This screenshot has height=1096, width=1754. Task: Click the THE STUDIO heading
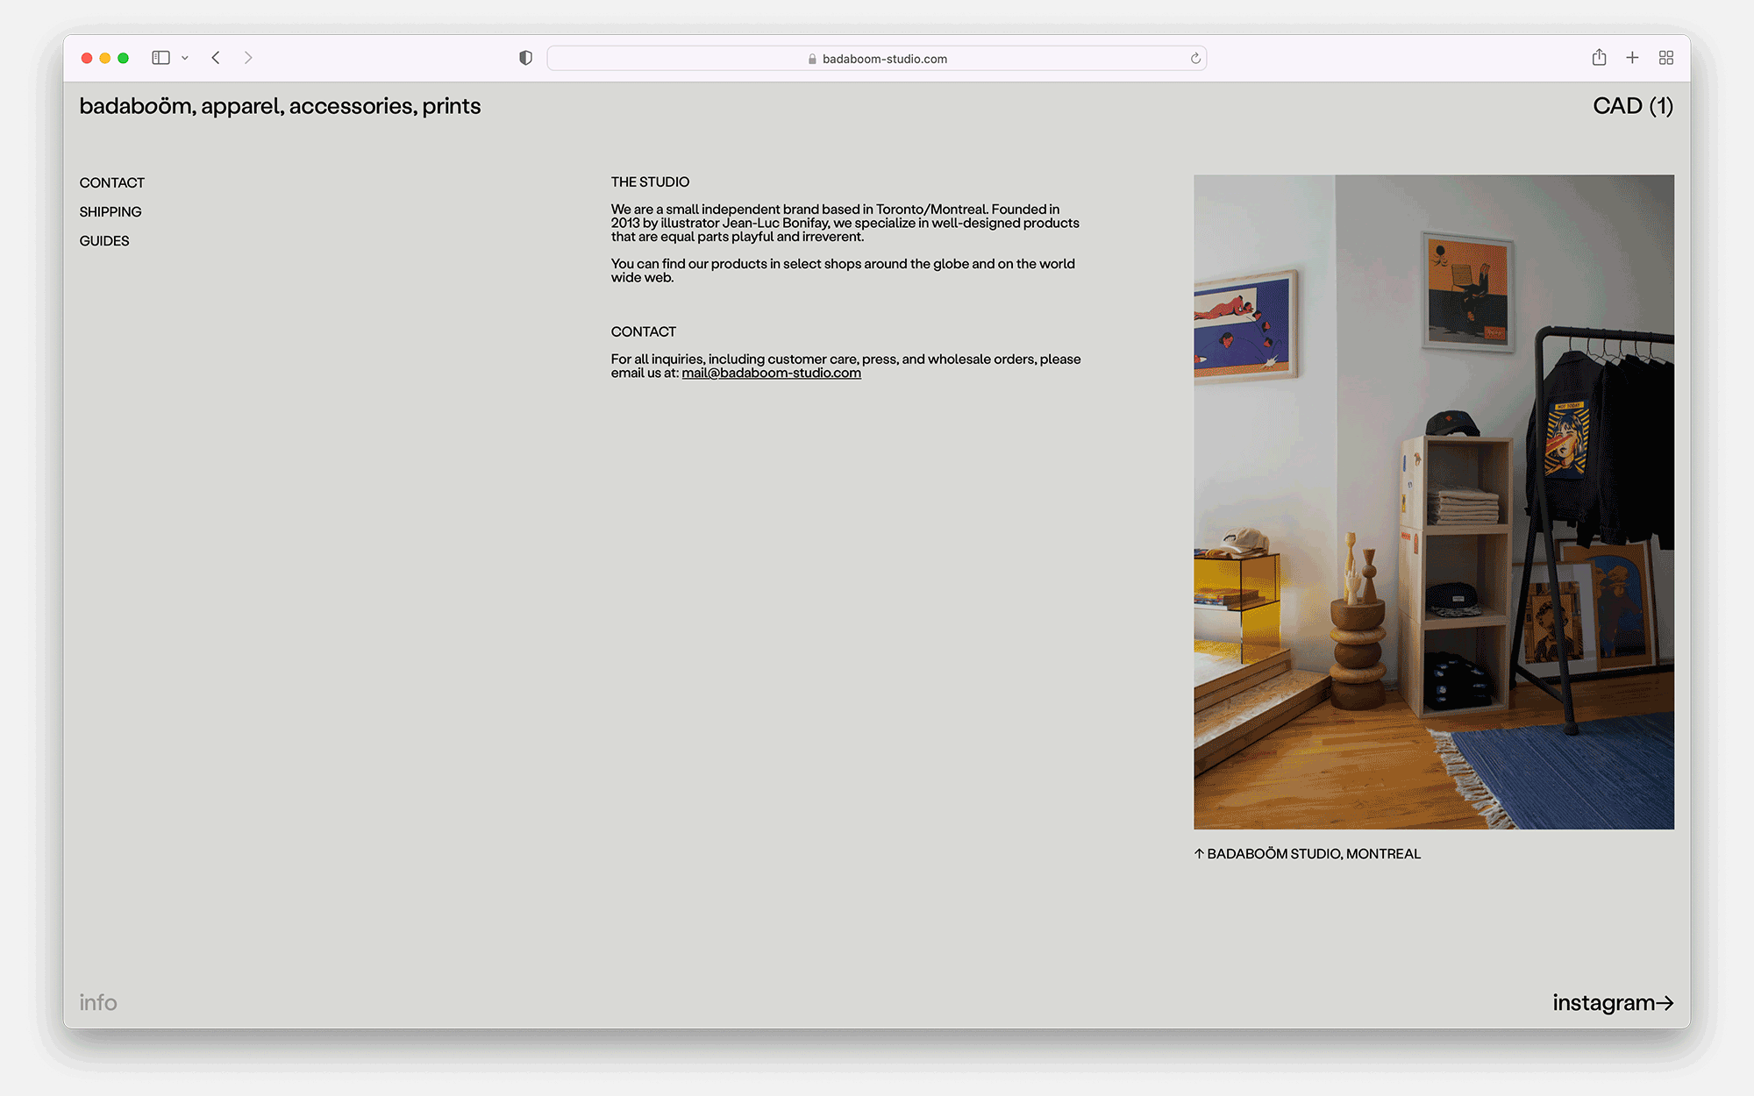650,181
